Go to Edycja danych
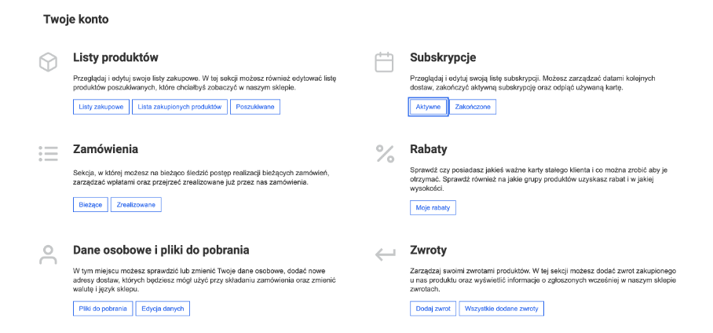Viewport: 713px width, 333px height. pyautogui.click(x=163, y=309)
